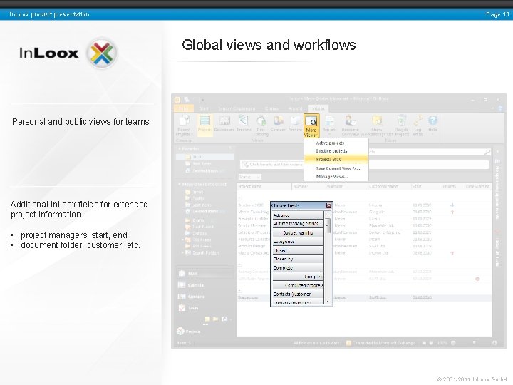Image resolution: width=513 pixels, height=385 pixels.
Task: Open Contacts in the navigation pane
Action: [x=205, y=297]
